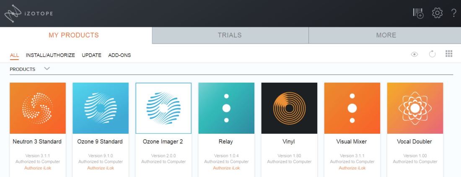Open the add serial number barcode icon
461x177 pixels.
[418, 13]
